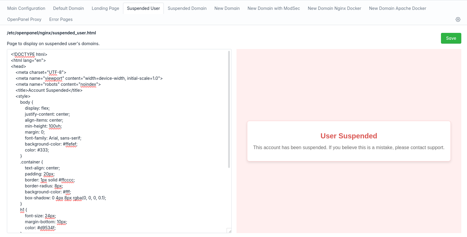Select the Suspended User tab
Viewport: 467px width, 237px height.
coord(143,8)
